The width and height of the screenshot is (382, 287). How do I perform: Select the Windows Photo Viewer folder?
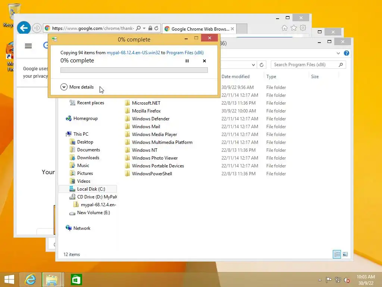154,158
